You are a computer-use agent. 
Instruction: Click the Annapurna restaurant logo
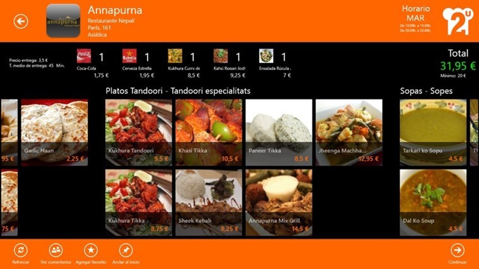tap(63, 21)
